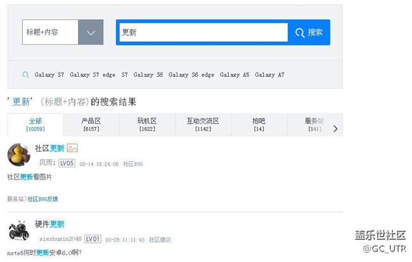Viewport: 412px width, 262px height.
Task: Click the small magnifier icon before hot keywords
Action: [25, 75]
